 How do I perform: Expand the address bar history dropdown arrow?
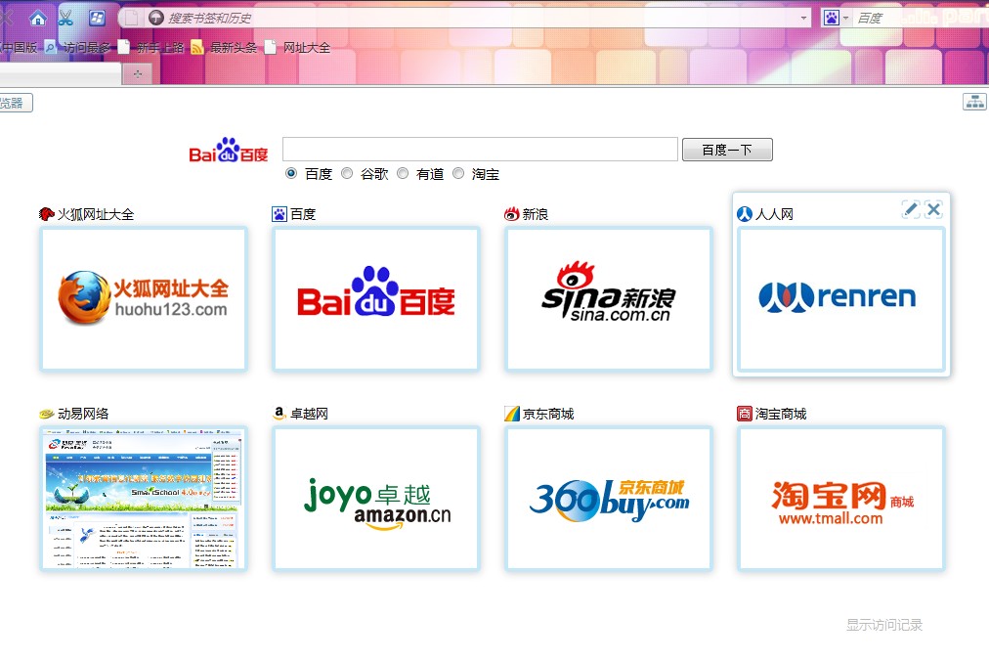click(x=803, y=18)
